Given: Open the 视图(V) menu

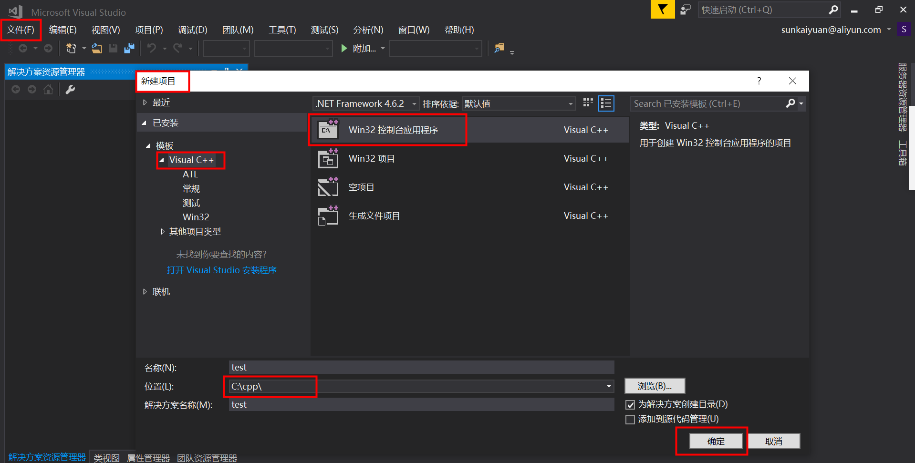Looking at the screenshot, I should pyautogui.click(x=105, y=30).
